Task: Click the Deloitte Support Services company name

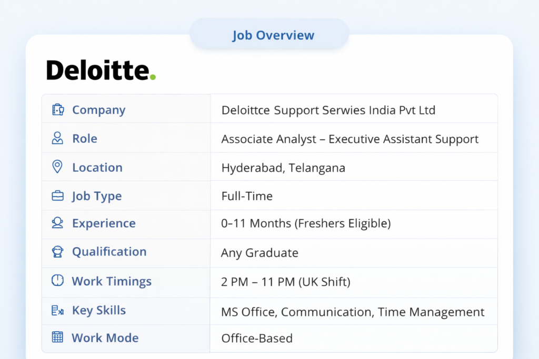Action: point(328,110)
